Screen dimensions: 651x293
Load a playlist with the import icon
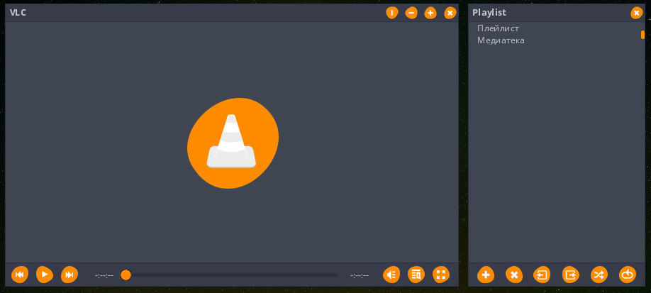click(542, 275)
